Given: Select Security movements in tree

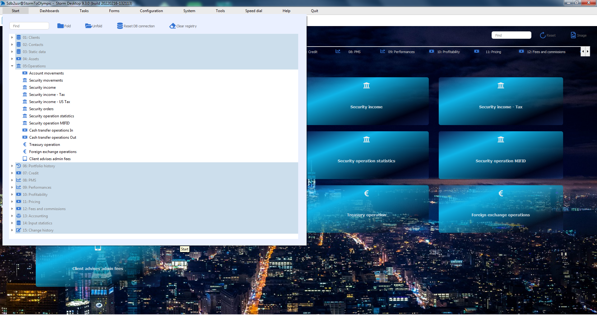Looking at the screenshot, I should point(46,80).
